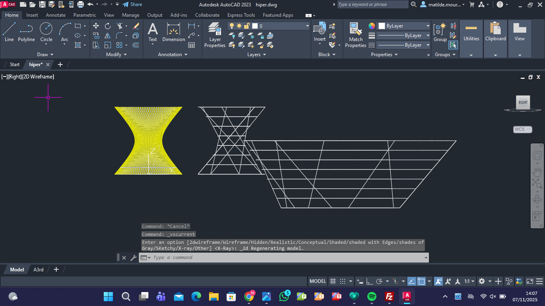This screenshot has height=306, width=545.
Task: Open the viewport visual style 2D Wireframe control
Action: point(38,77)
